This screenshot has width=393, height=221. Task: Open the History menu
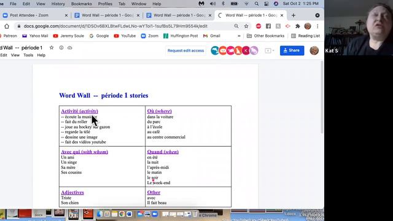click(58, 4)
